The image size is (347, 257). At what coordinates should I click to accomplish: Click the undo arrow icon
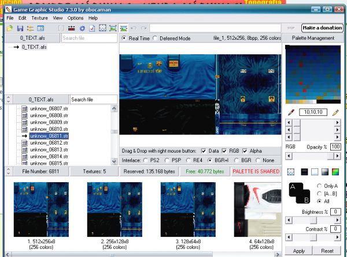click(x=134, y=28)
